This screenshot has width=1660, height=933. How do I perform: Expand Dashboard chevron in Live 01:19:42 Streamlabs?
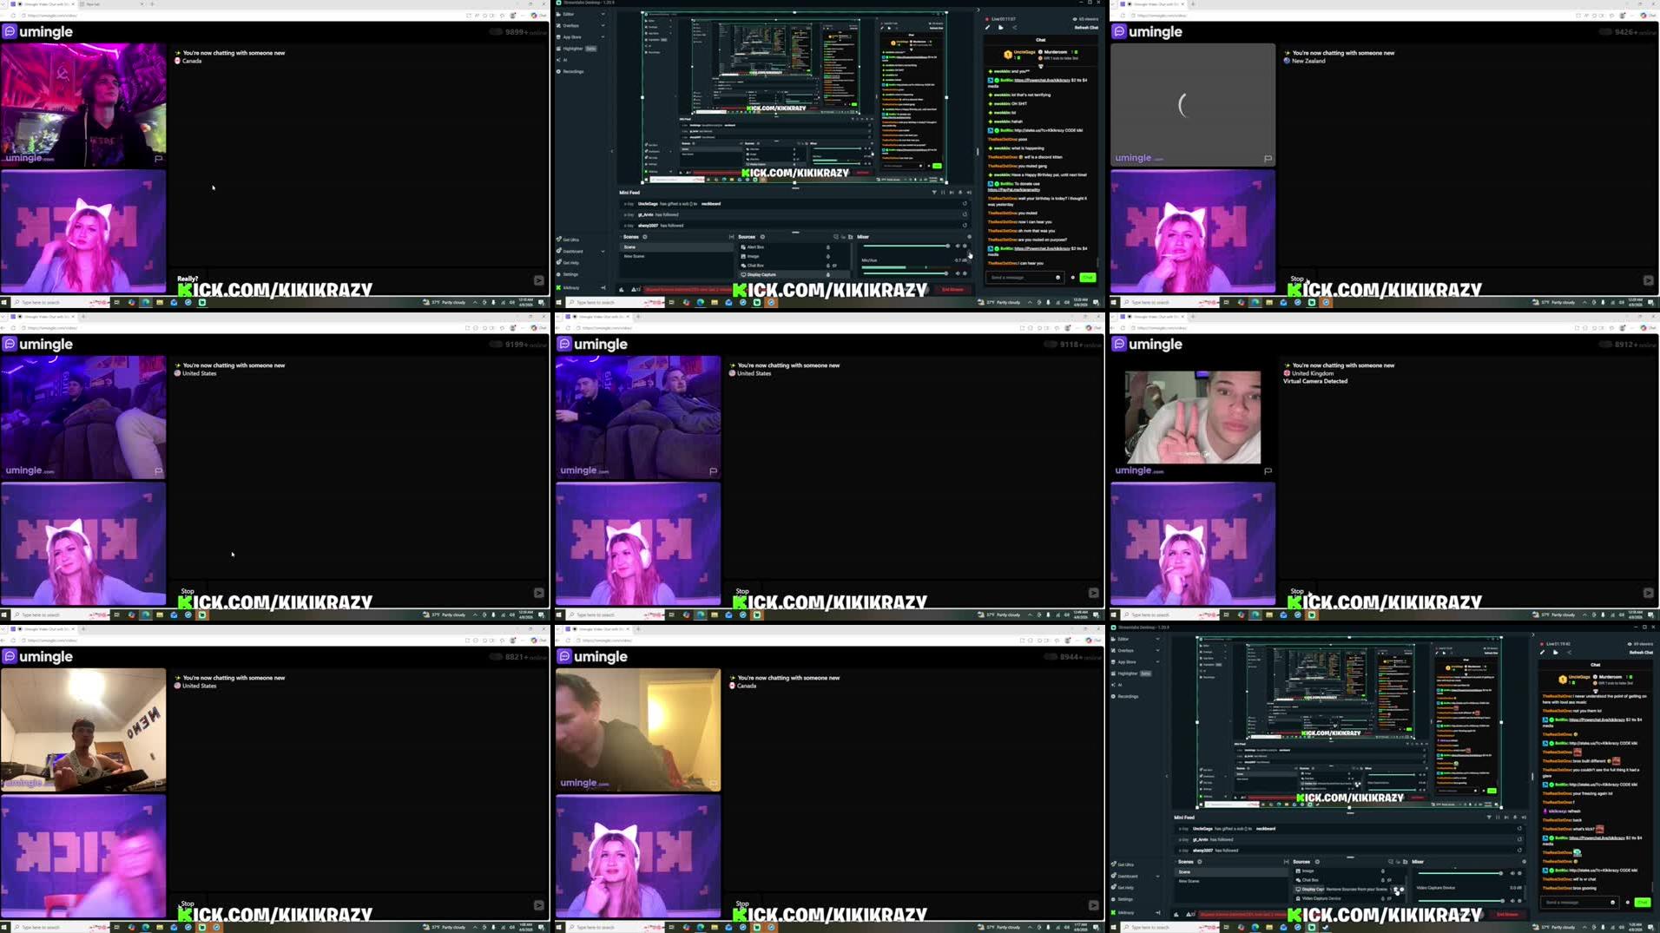(x=1157, y=877)
